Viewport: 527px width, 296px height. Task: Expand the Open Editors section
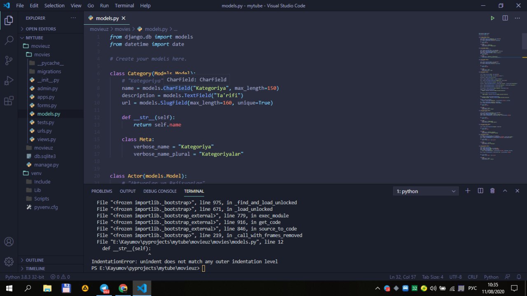[x=51, y=29]
